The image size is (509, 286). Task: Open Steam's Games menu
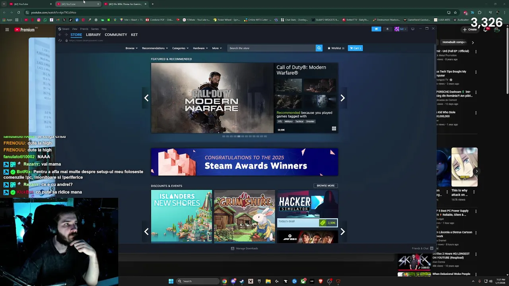[x=95, y=29]
